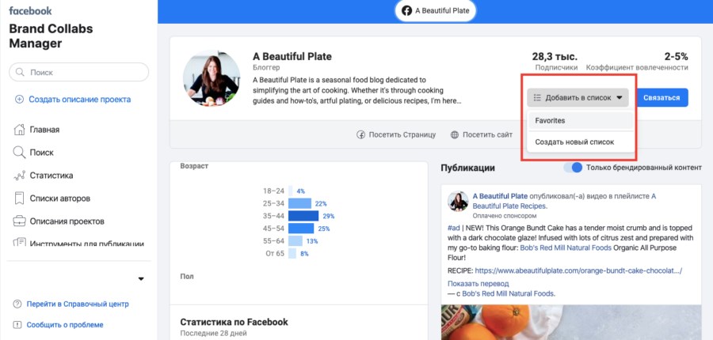Click the Последние 28 дней text
Screen dimensions: 713x340
(213, 334)
